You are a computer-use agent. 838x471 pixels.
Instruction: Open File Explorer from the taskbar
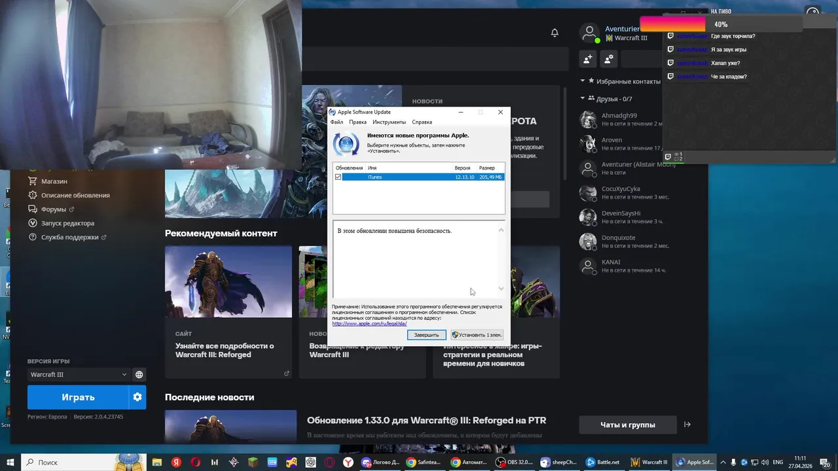(x=157, y=462)
